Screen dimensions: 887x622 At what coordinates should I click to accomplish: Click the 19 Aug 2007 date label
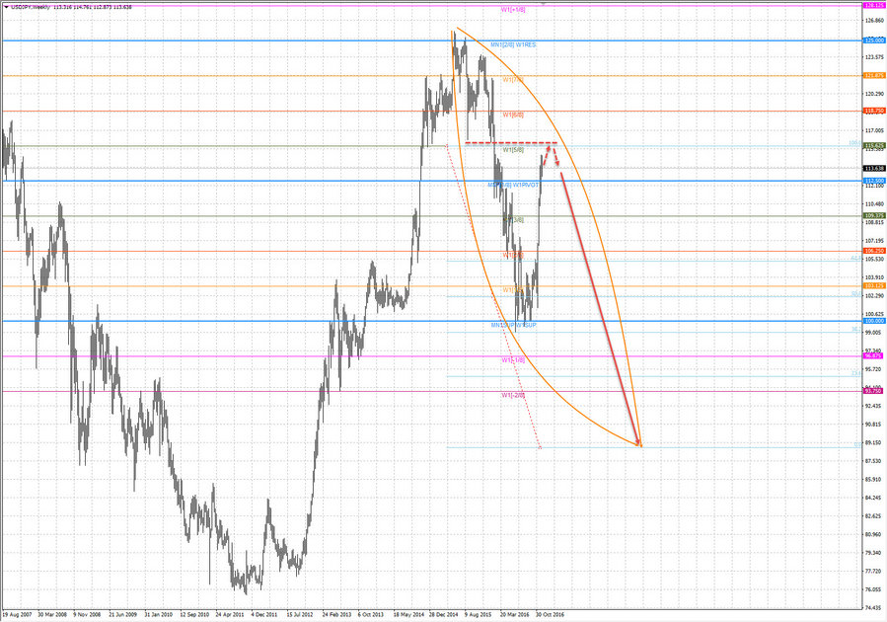[x=17, y=614]
